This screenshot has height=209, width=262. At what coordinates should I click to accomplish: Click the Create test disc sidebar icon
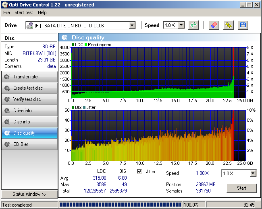pos(7,88)
